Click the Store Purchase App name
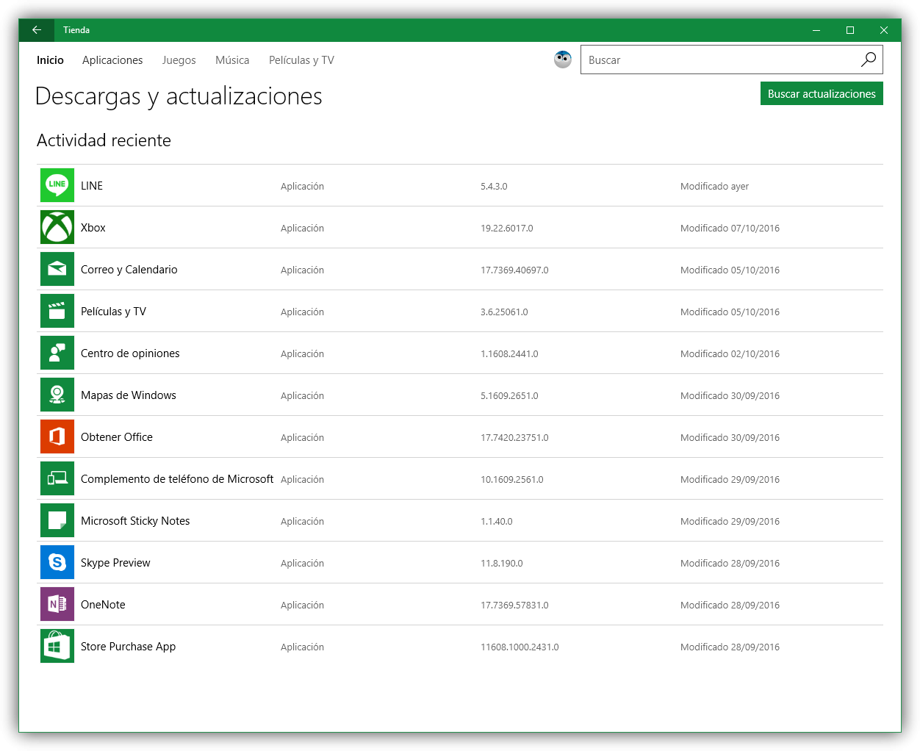 [129, 647]
